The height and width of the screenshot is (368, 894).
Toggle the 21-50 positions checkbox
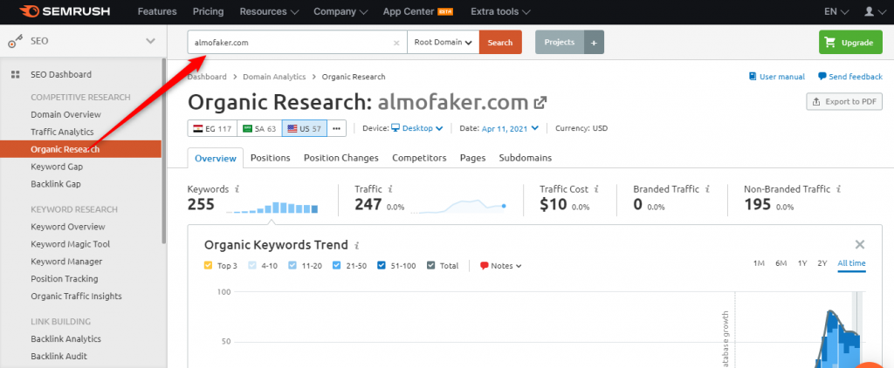(336, 265)
